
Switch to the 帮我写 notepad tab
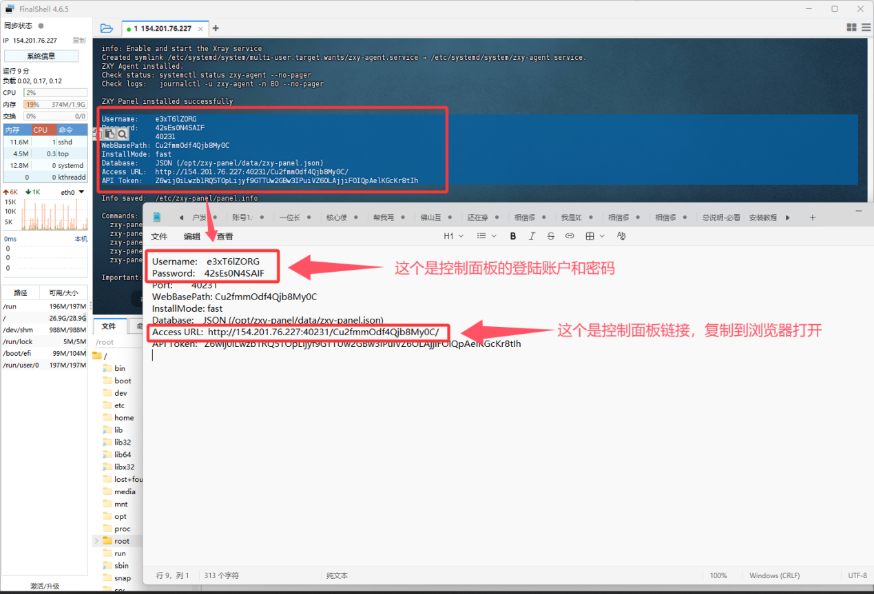coord(384,218)
